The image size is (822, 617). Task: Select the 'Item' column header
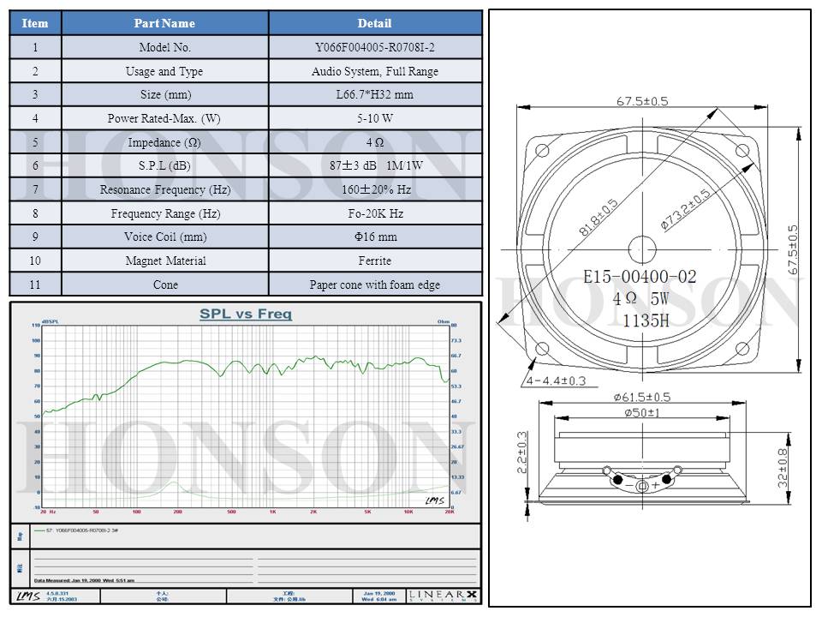(x=35, y=23)
